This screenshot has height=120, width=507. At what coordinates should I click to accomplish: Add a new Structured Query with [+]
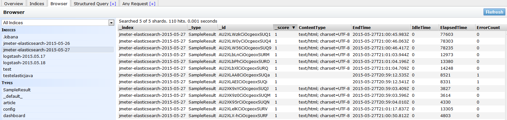pyautogui.click(x=113, y=4)
